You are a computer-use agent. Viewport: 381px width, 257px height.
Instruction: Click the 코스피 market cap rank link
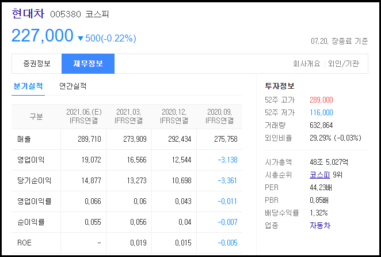[x=320, y=175]
